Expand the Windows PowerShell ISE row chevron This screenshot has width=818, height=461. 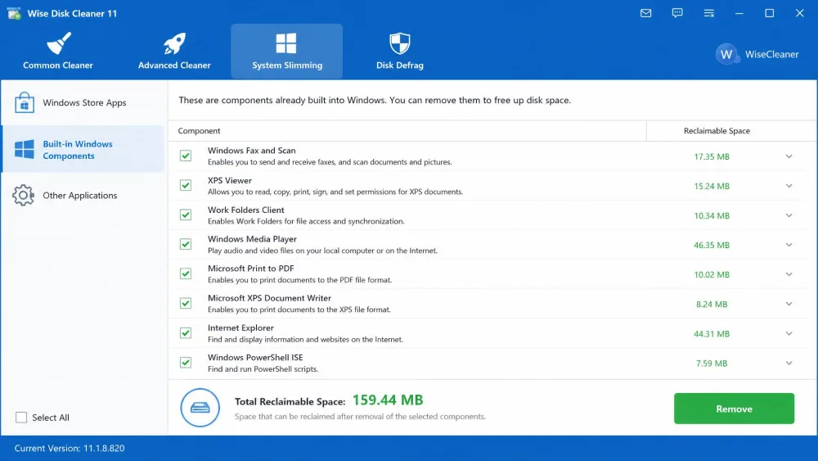click(789, 363)
